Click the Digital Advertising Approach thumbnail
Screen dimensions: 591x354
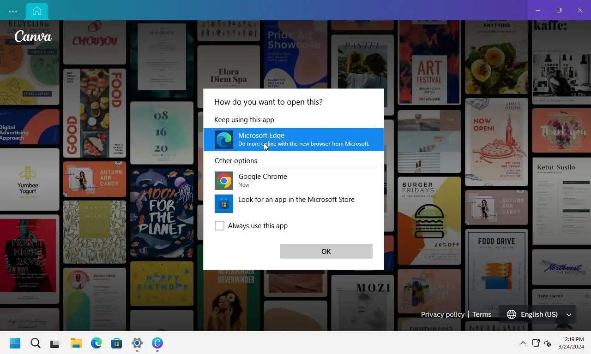[x=29, y=126]
